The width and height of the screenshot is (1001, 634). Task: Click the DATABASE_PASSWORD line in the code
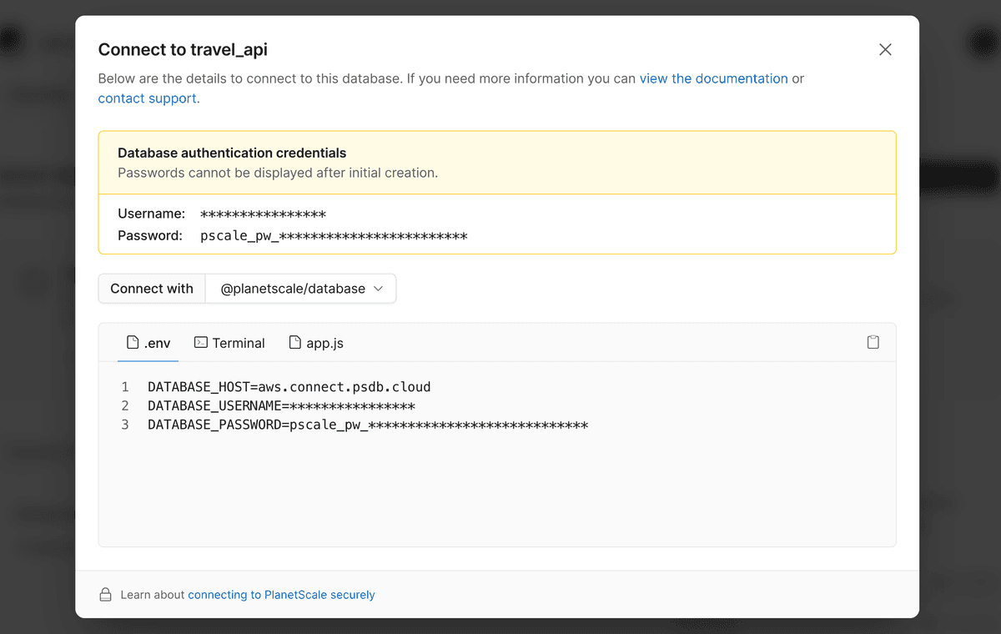click(367, 425)
